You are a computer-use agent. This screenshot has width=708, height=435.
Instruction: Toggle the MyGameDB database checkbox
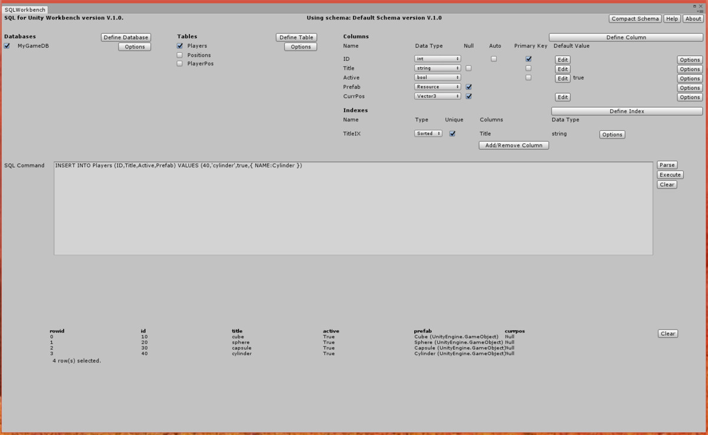[x=7, y=46]
